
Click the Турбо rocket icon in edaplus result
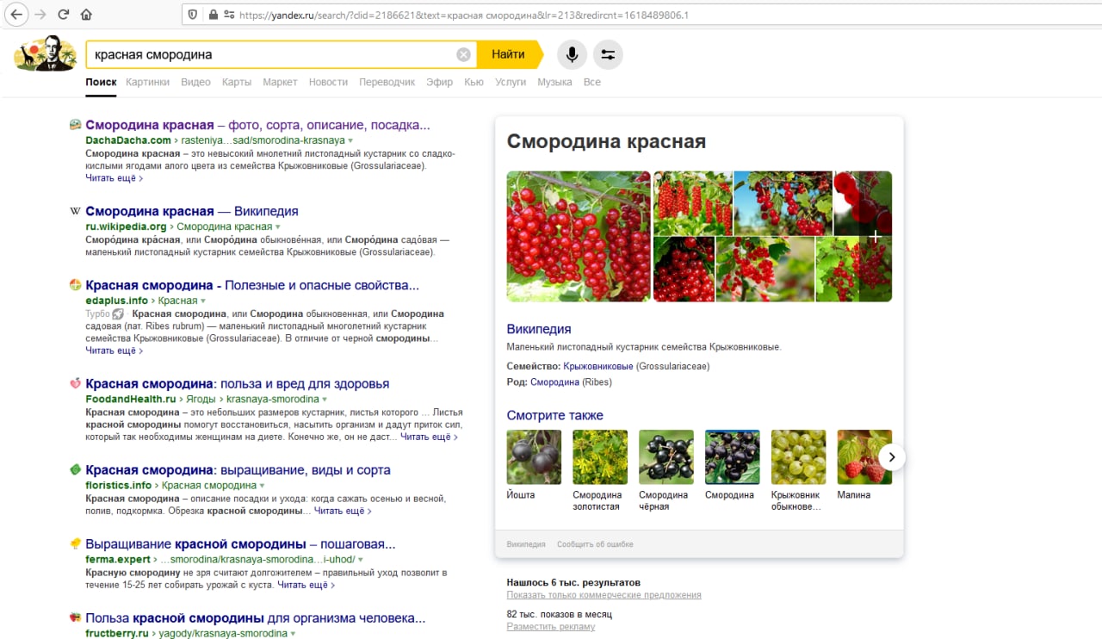[x=118, y=314]
